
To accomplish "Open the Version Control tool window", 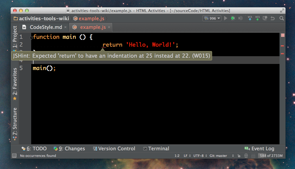I will click(x=114, y=148).
